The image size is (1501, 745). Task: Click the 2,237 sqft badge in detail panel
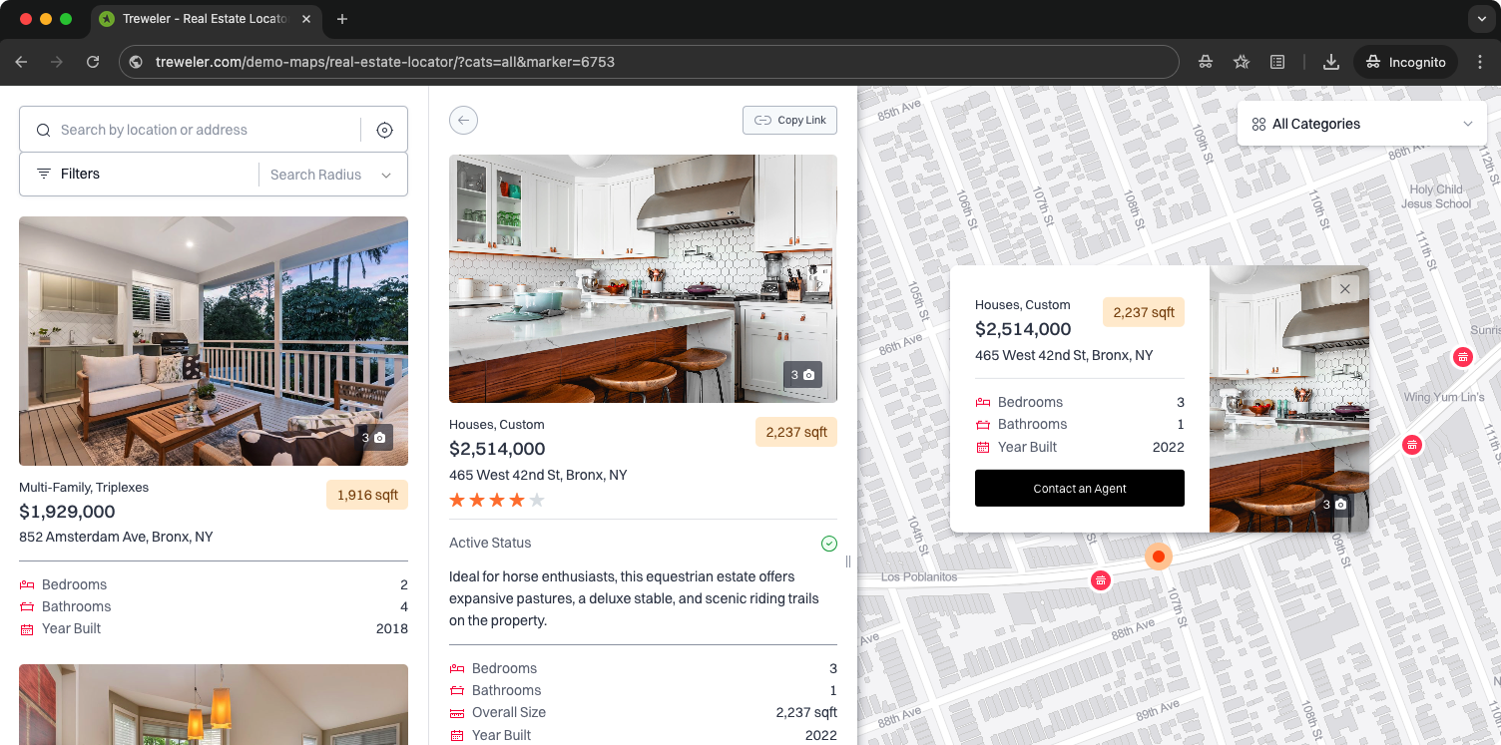click(x=796, y=432)
